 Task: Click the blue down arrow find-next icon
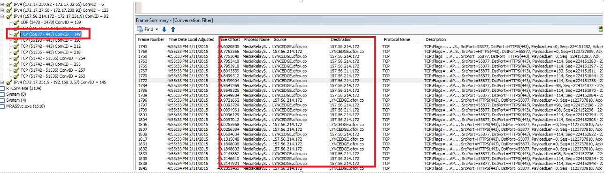[164, 30]
